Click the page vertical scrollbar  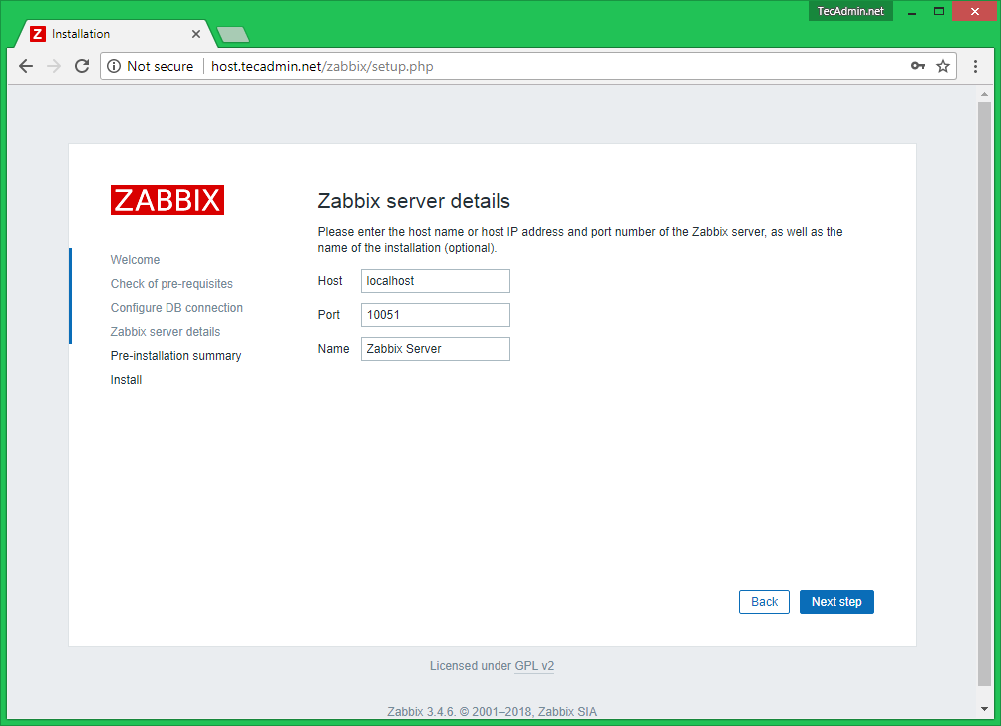point(985,399)
